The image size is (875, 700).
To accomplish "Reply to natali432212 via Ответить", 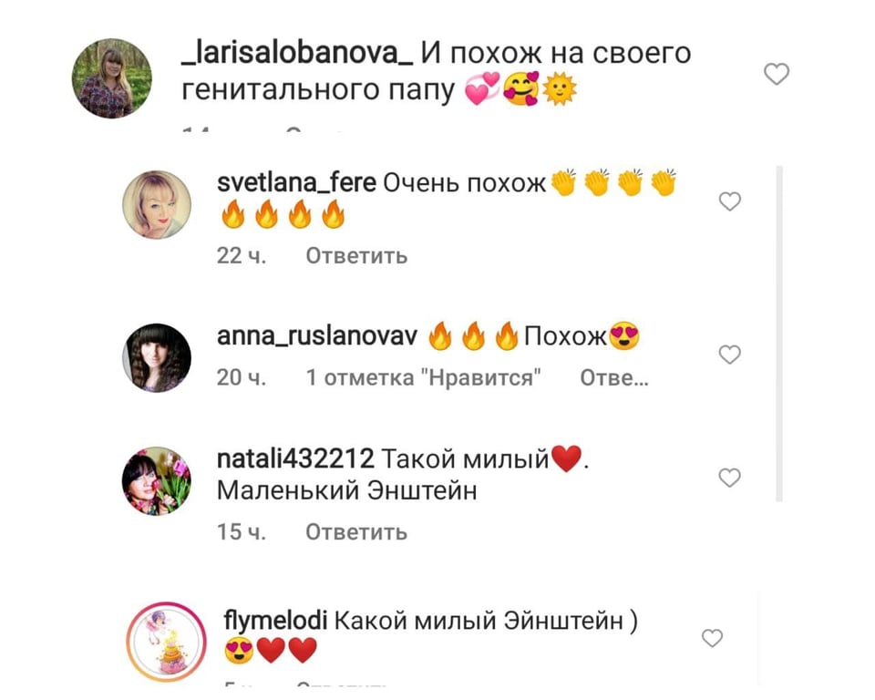I will click(356, 532).
